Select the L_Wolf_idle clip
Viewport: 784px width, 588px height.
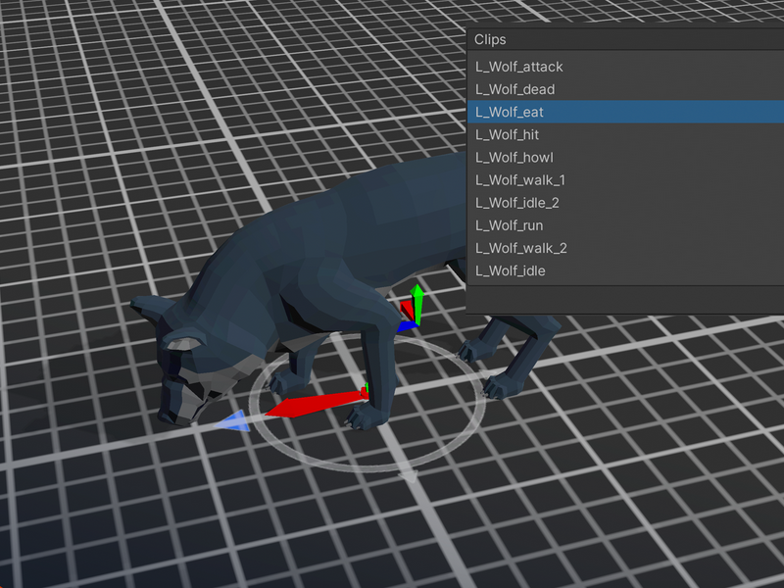pyautogui.click(x=625, y=270)
